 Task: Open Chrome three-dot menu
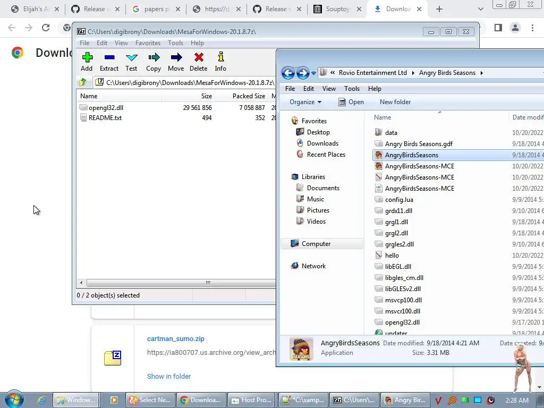[532, 28]
